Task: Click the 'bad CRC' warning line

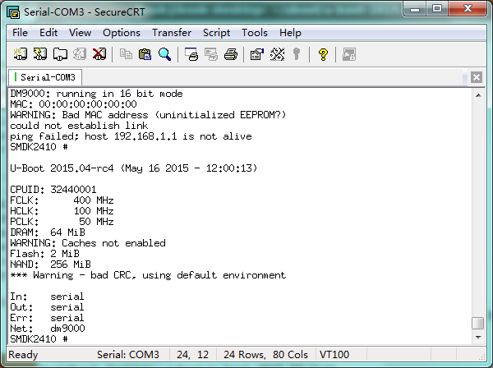Action: pyautogui.click(x=148, y=275)
